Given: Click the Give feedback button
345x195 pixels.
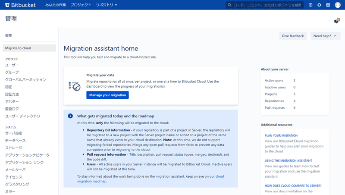Looking at the screenshot, I should coord(293,36).
